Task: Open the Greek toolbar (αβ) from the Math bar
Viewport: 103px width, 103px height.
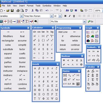Action: coord(31,22)
